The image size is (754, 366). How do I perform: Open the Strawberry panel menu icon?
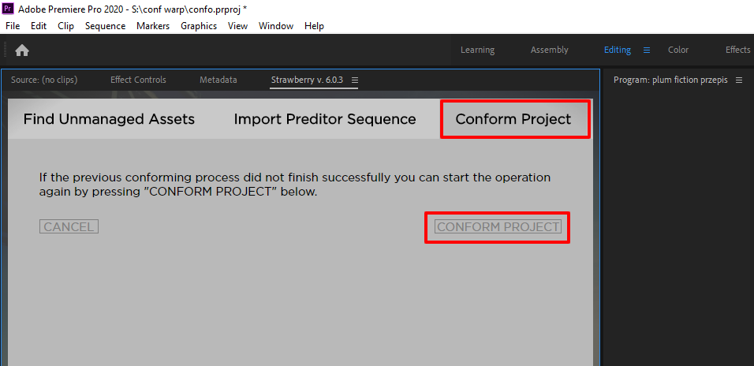355,80
